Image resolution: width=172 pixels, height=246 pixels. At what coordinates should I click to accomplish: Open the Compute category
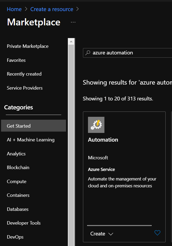(16, 182)
